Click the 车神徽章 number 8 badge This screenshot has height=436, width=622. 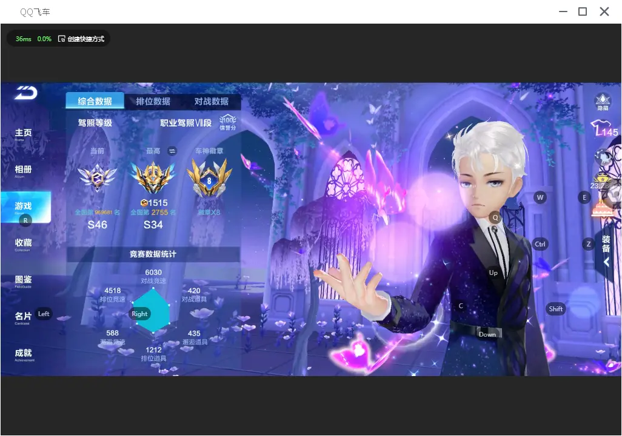pyautogui.click(x=209, y=178)
